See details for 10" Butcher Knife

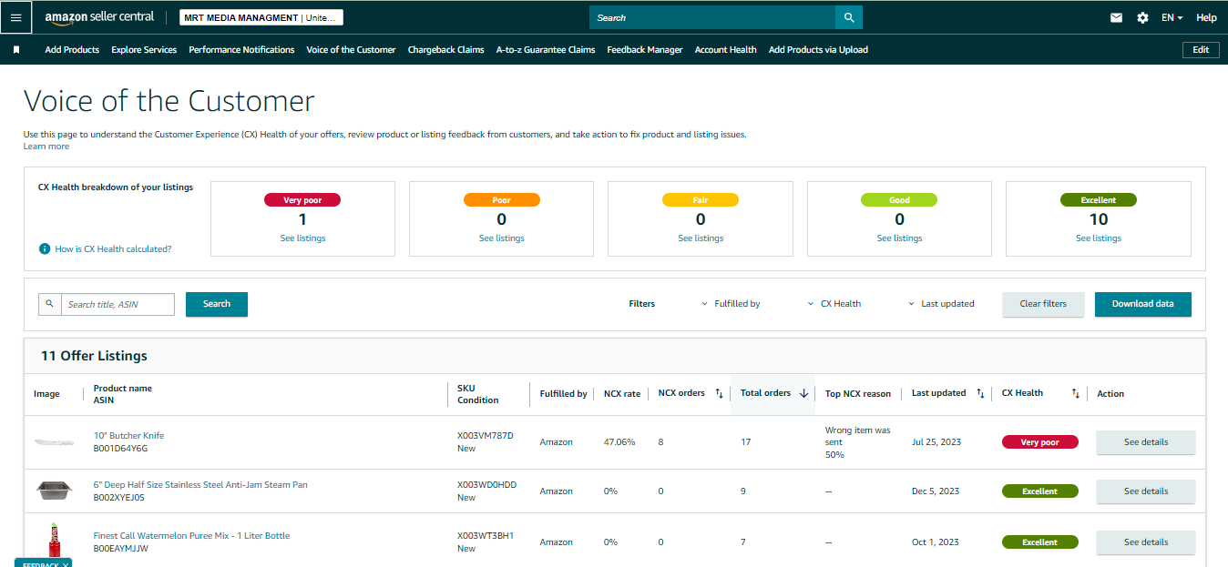[1145, 442]
